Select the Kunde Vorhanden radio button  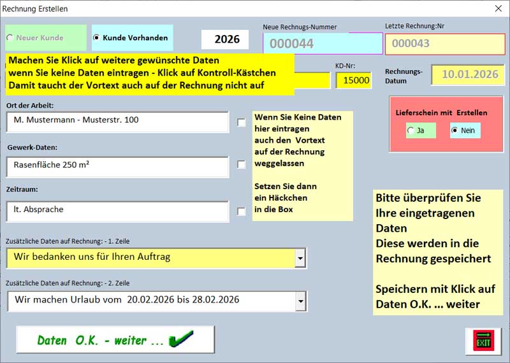[x=97, y=38]
